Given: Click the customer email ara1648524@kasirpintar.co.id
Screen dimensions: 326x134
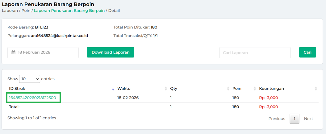Looking at the screenshot, I should pos(59,36).
